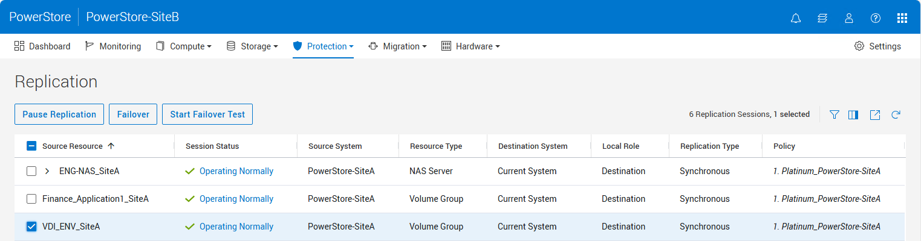Go to the Monitoring tab
Viewport: 921px width, 241px height.
coord(112,46)
